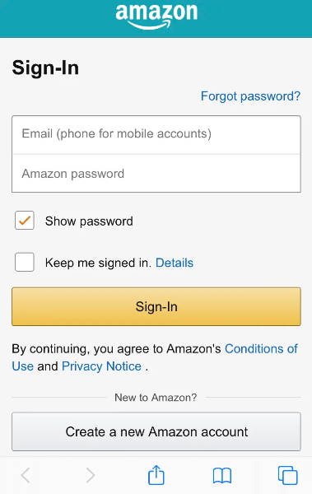
Task: Go back with the browser back arrow
Action: coord(26,475)
